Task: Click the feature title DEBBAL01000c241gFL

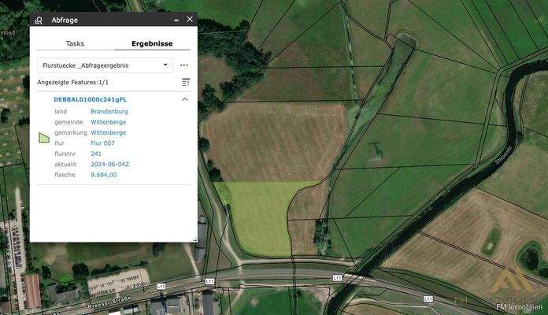Action: click(90, 100)
